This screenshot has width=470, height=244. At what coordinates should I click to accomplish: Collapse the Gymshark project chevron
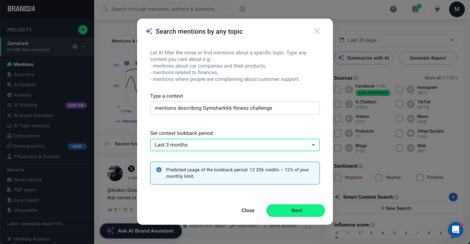coord(84,47)
